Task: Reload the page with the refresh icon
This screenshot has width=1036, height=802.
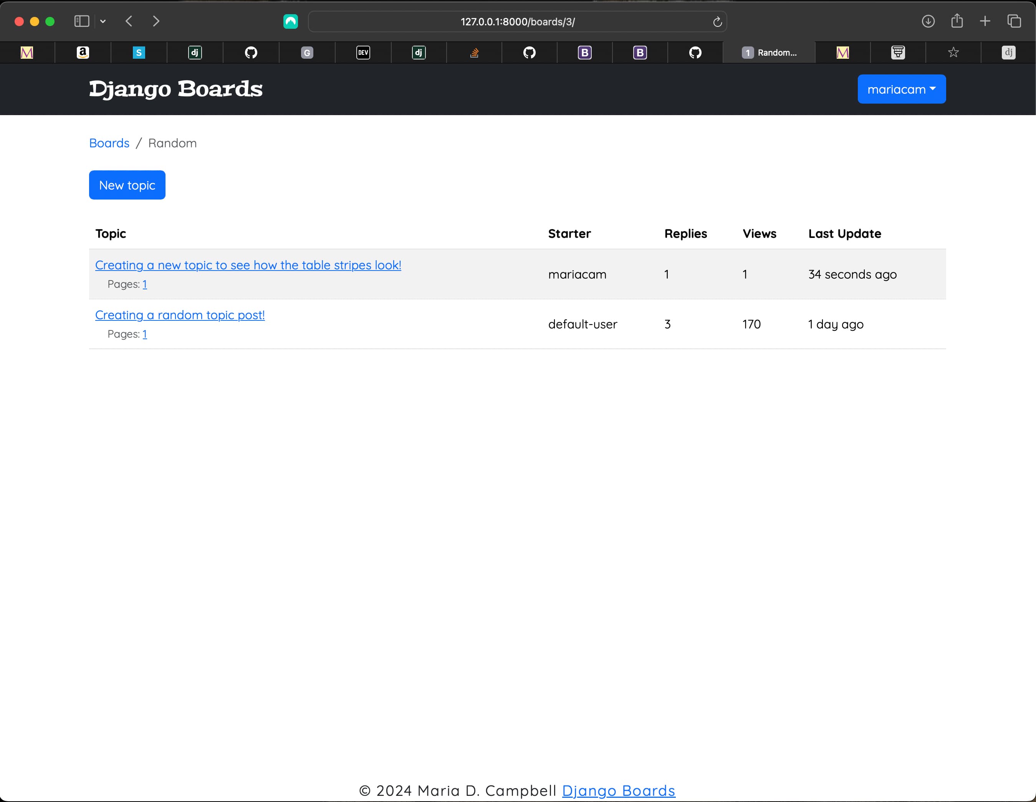Action: point(717,22)
